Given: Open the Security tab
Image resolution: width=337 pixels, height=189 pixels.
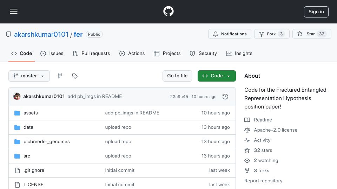Looking at the screenshot, I should pyautogui.click(x=203, y=53).
